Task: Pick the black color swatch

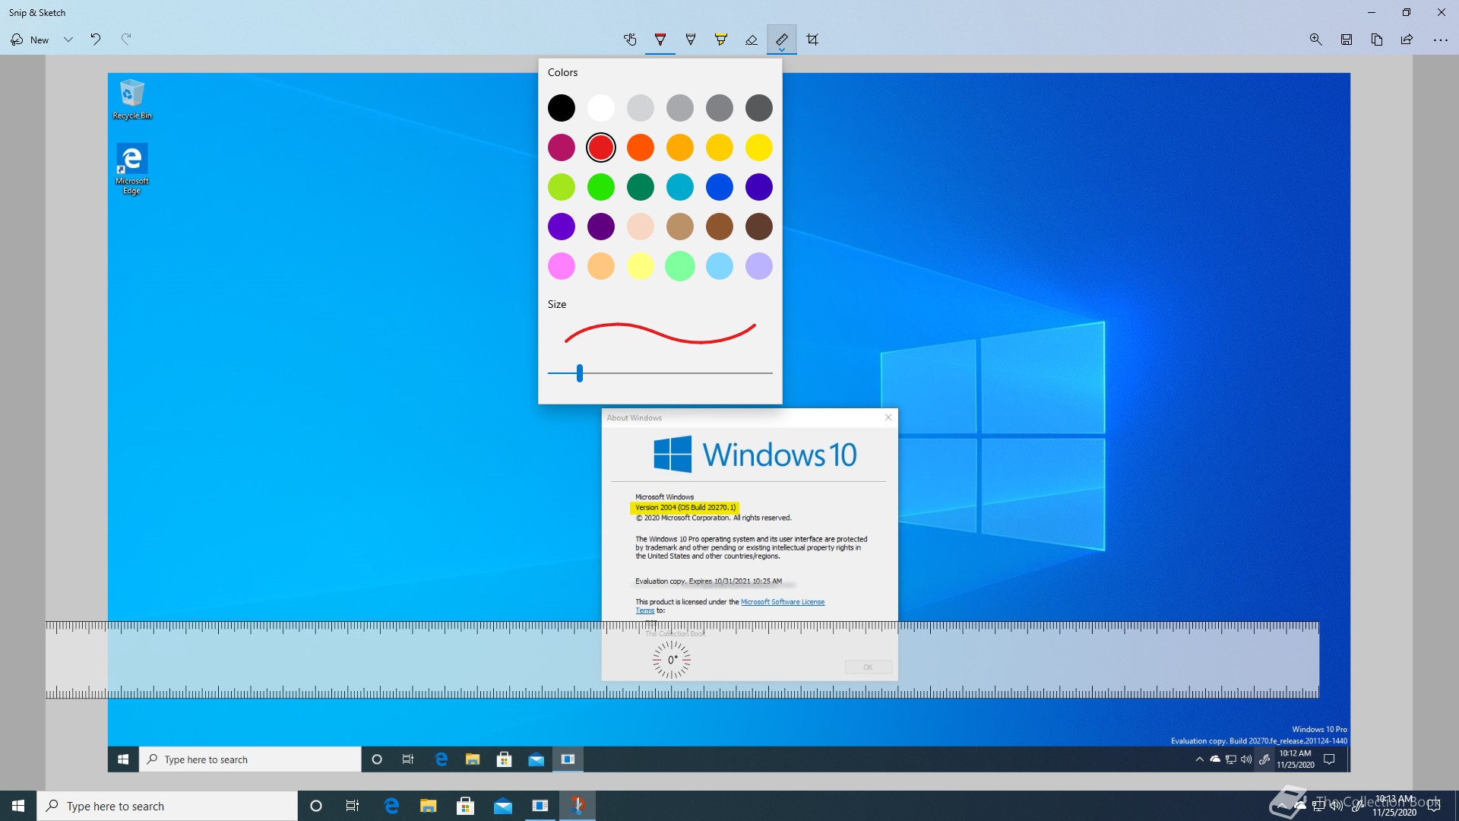Action: click(x=562, y=108)
